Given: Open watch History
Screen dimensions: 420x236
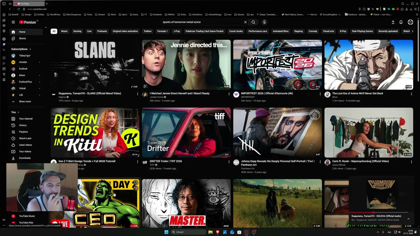Looking at the screenshot, I should pyautogui.click(x=26, y=125).
